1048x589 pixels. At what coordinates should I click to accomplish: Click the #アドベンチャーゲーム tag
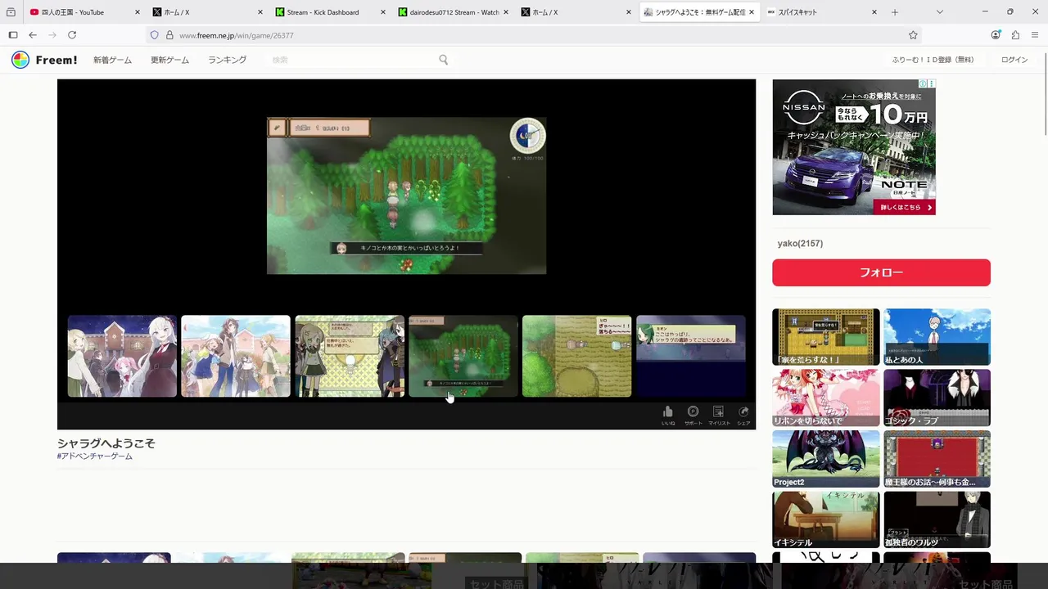click(x=94, y=456)
